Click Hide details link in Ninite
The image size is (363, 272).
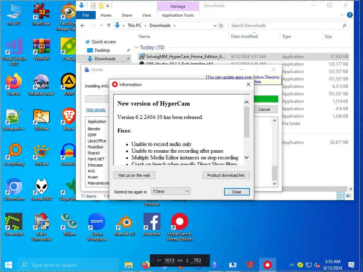[x=96, y=110]
